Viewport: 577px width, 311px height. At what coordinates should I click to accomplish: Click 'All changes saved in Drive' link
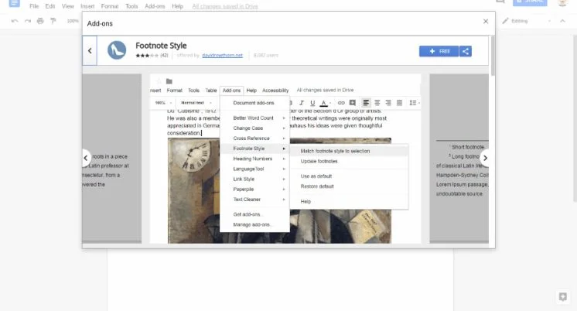point(225,6)
